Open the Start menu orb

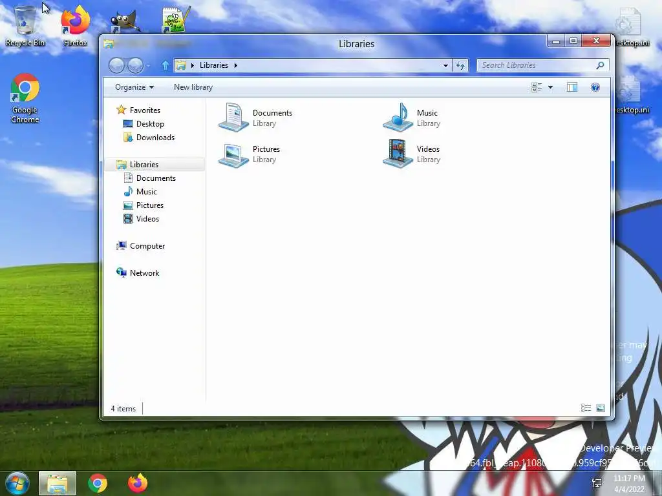tap(17, 483)
